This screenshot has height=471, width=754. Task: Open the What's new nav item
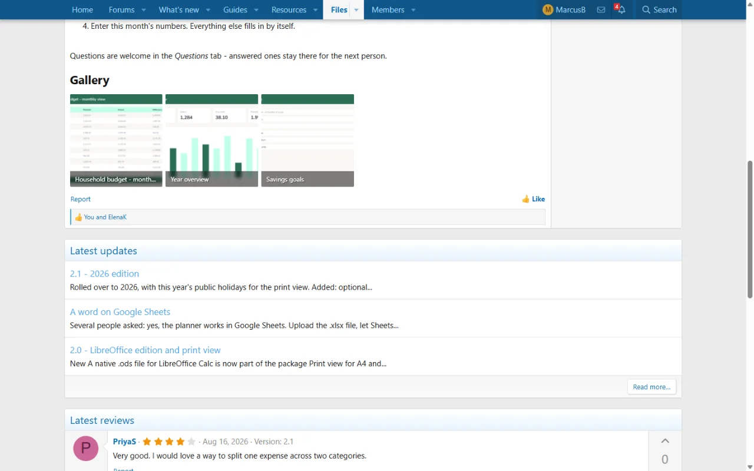tap(179, 10)
